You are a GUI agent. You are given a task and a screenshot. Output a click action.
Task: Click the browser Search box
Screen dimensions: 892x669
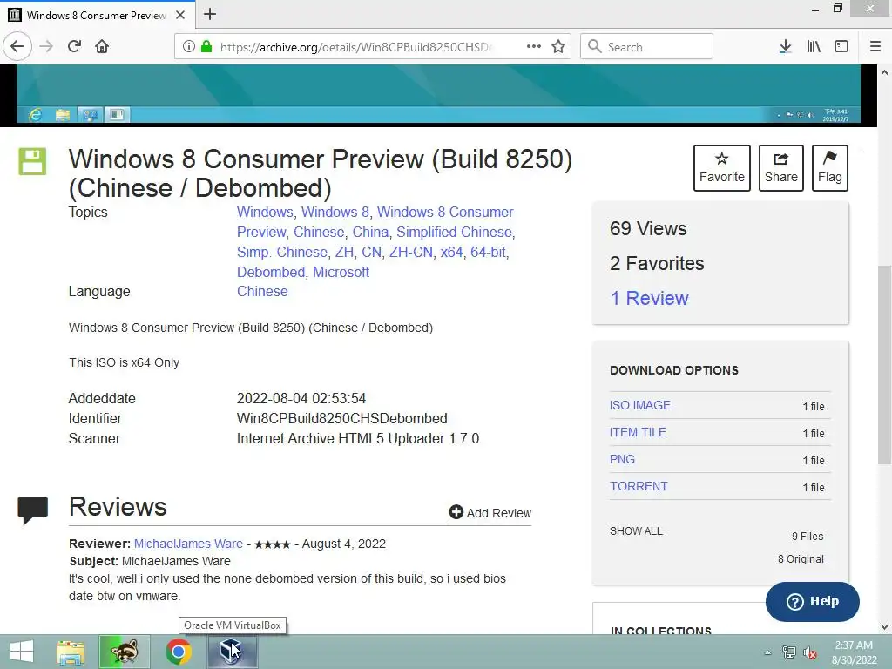tap(647, 47)
